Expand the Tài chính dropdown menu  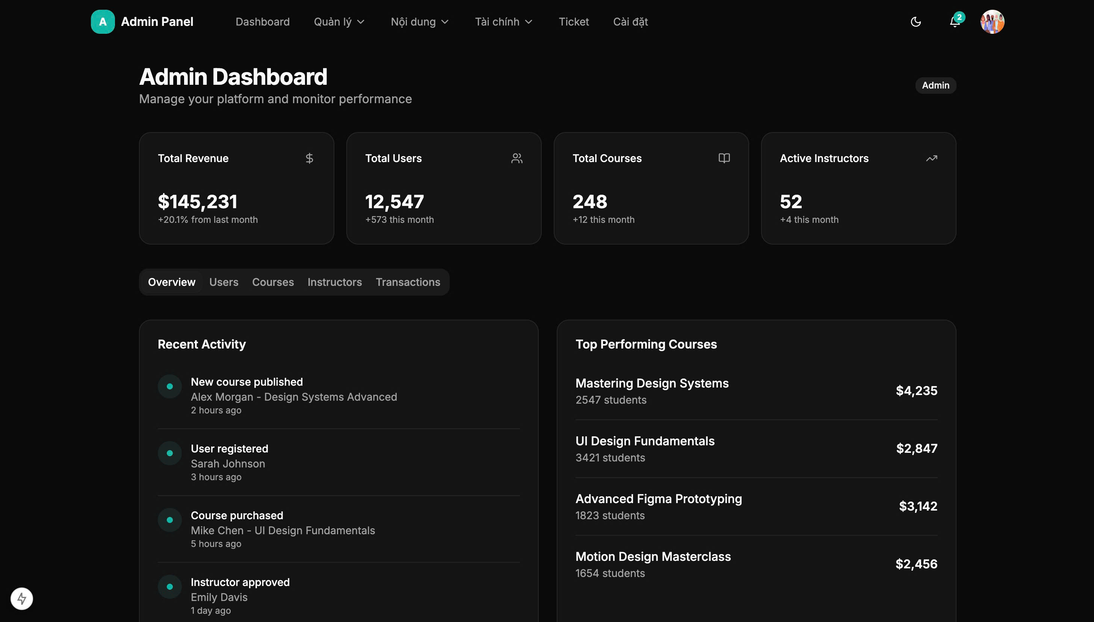pyautogui.click(x=503, y=22)
